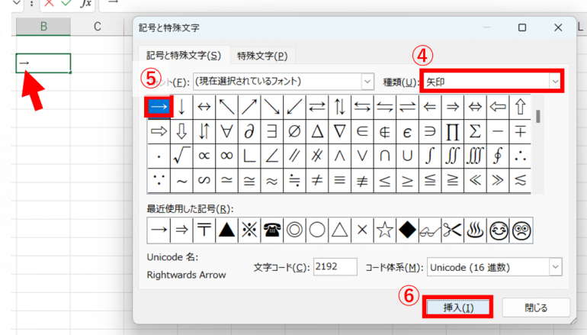587x335 pixels.
Task: Choose the hot springs symbol in recent symbols
Action: pos(475,230)
